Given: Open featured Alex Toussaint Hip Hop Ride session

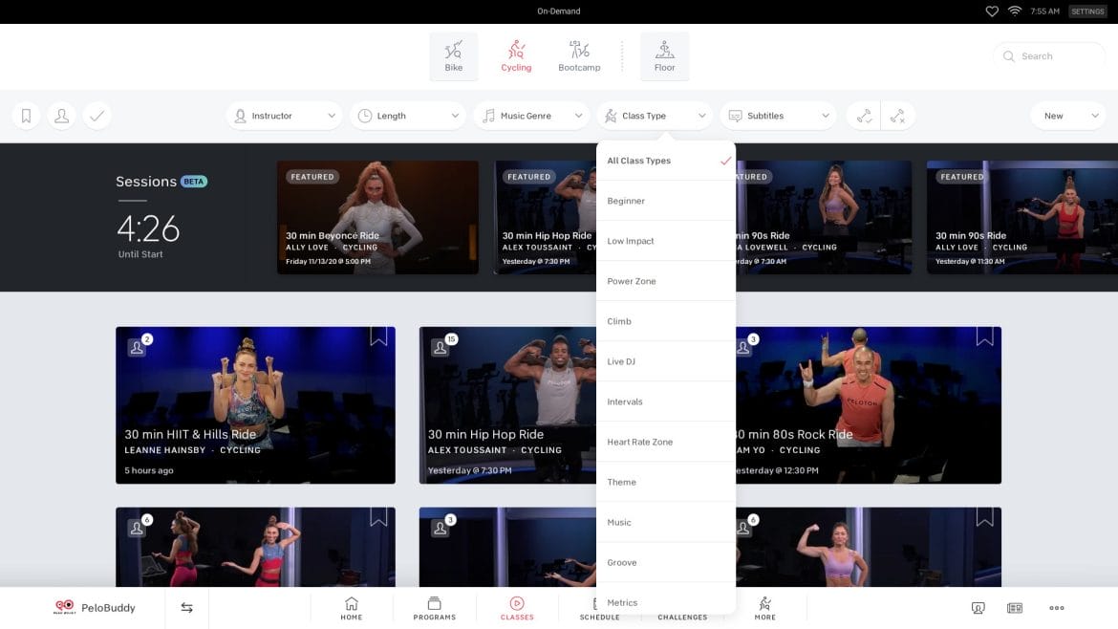Looking at the screenshot, I should pos(545,217).
